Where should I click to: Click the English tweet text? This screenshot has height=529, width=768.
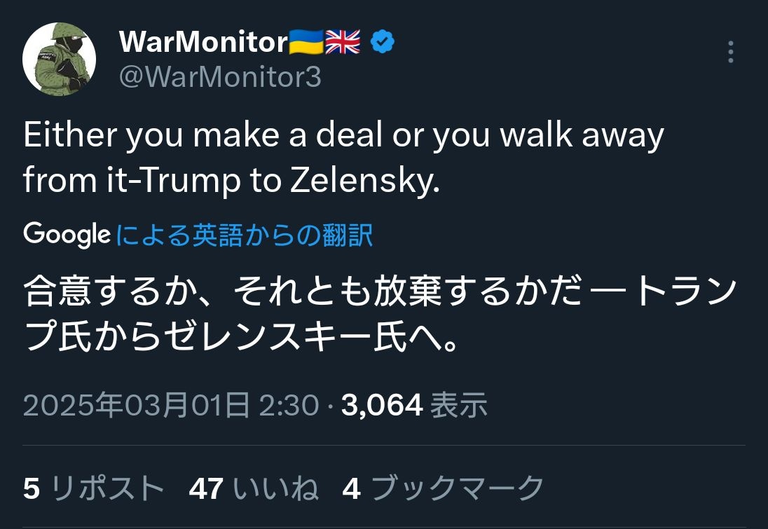coord(343,158)
